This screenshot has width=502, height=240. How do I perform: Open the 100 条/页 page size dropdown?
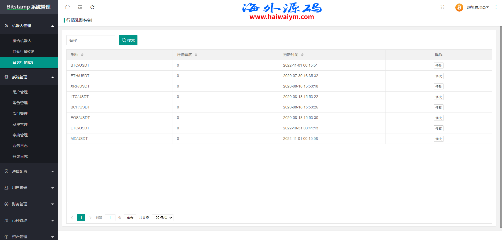click(162, 218)
